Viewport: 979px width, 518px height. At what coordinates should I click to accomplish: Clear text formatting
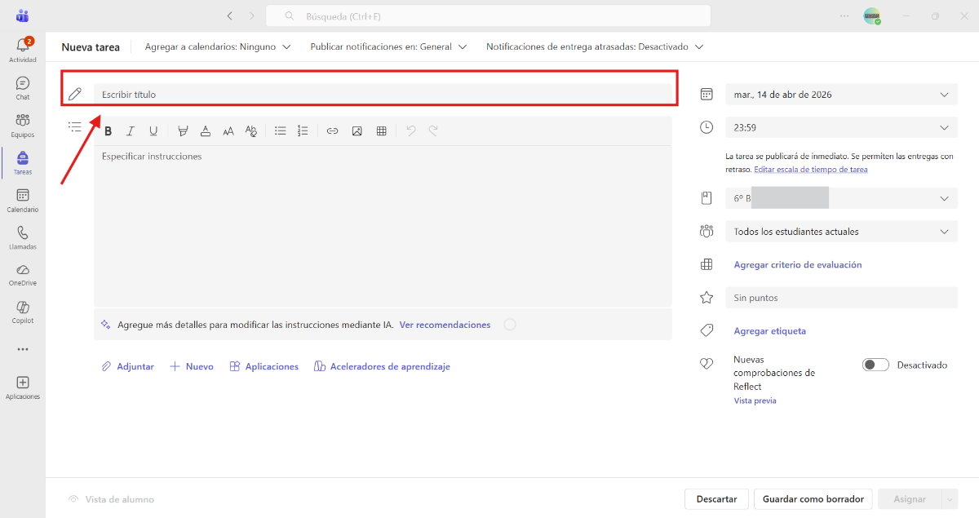pos(251,131)
